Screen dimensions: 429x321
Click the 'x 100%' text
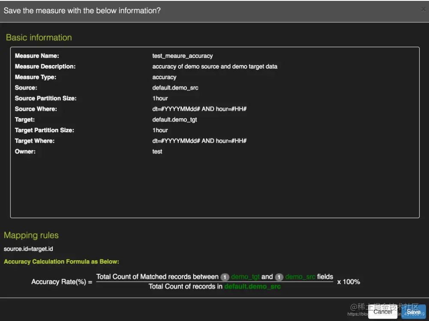[x=348, y=282]
